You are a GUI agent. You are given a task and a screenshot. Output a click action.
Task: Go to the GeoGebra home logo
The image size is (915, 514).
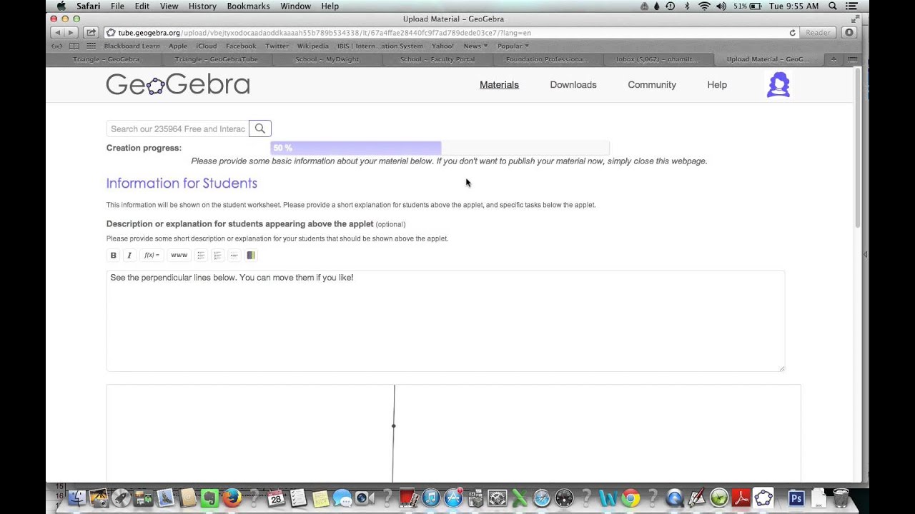(x=178, y=85)
